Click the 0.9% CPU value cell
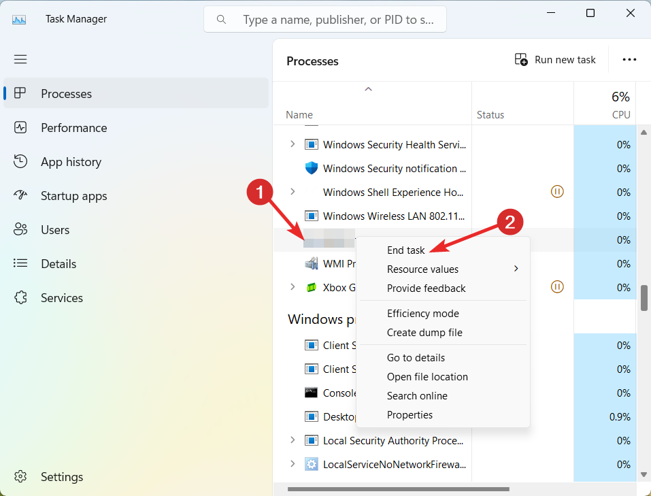 tap(605, 416)
